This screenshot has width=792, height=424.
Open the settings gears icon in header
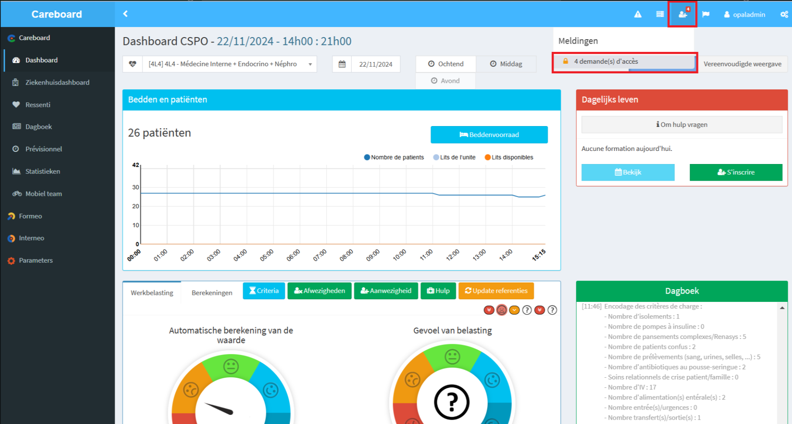coord(784,14)
